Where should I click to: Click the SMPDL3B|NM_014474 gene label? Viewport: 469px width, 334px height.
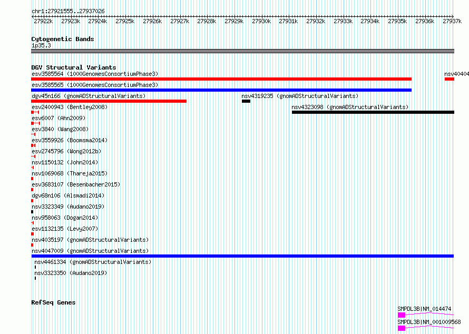tap(424, 309)
